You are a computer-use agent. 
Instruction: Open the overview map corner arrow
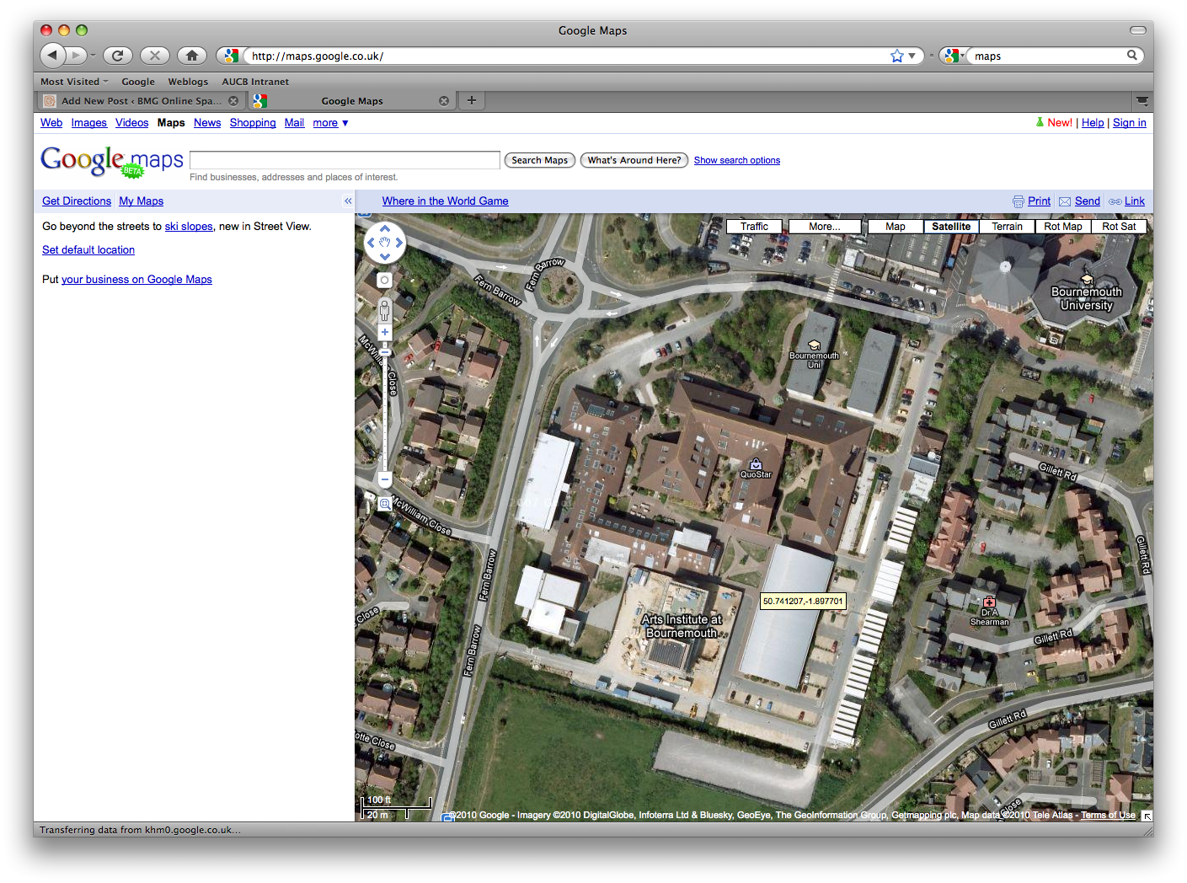(1147, 816)
